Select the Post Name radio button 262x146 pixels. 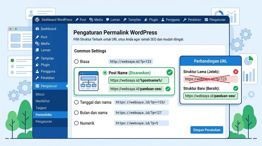click(105, 73)
